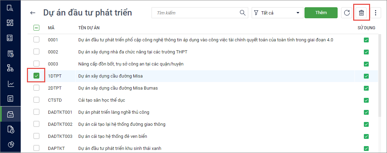
Task: Expand the Tất cả filter dropdown
Action: tap(277, 13)
